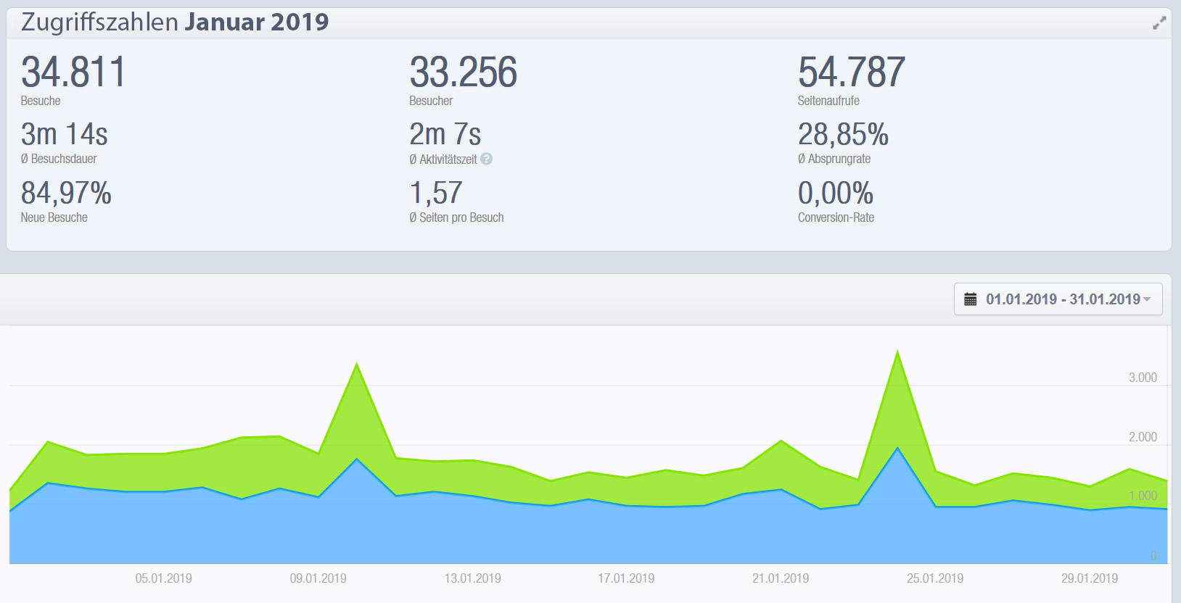
Task: Open the date range dropdown caret
Action: (1147, 299)
